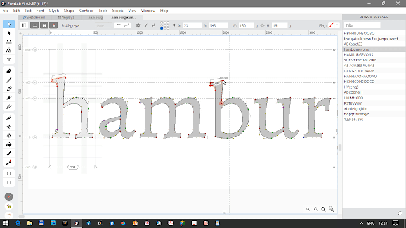Select the Fill bucket tool
406x228 pixels.
coord(9,144)
